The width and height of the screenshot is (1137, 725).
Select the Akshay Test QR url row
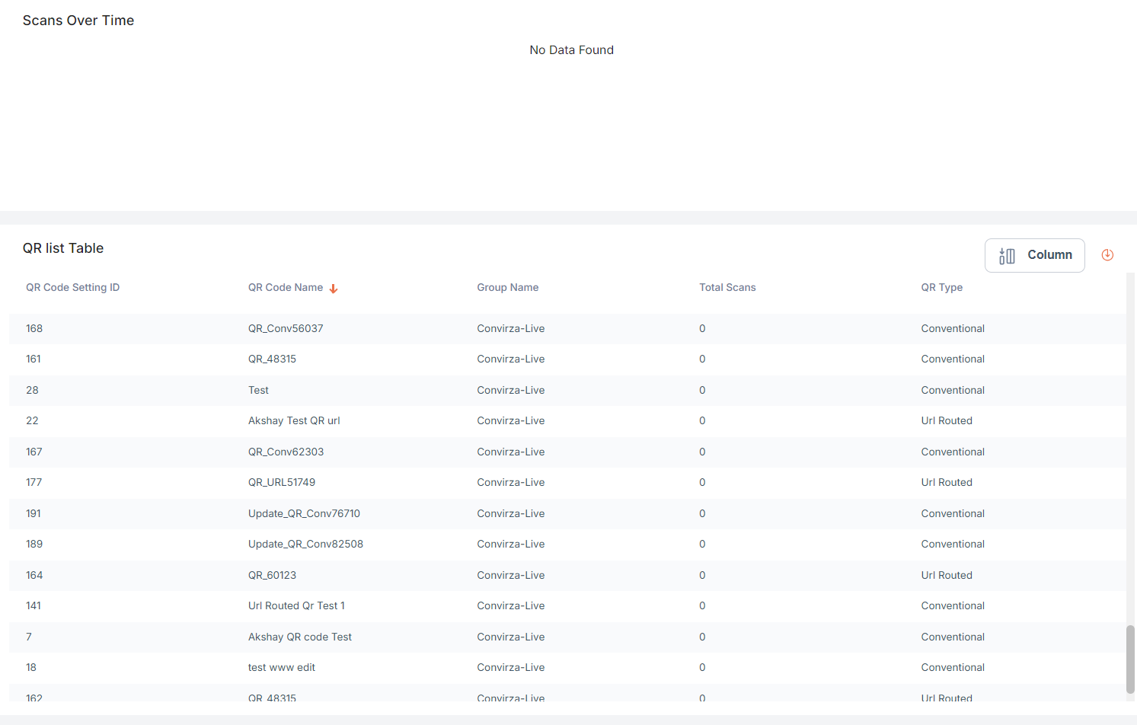[x=294, y=421]
